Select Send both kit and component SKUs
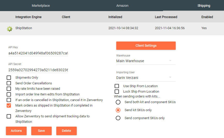 pyautogui.click(x=118, y=102)
